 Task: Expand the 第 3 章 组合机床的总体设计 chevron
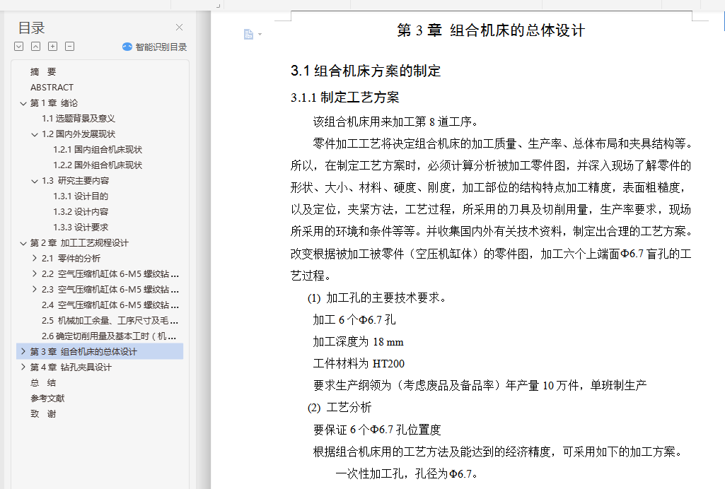[x=23, y=351]
